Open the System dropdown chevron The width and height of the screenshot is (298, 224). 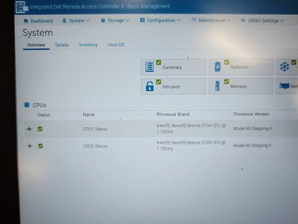88,21
